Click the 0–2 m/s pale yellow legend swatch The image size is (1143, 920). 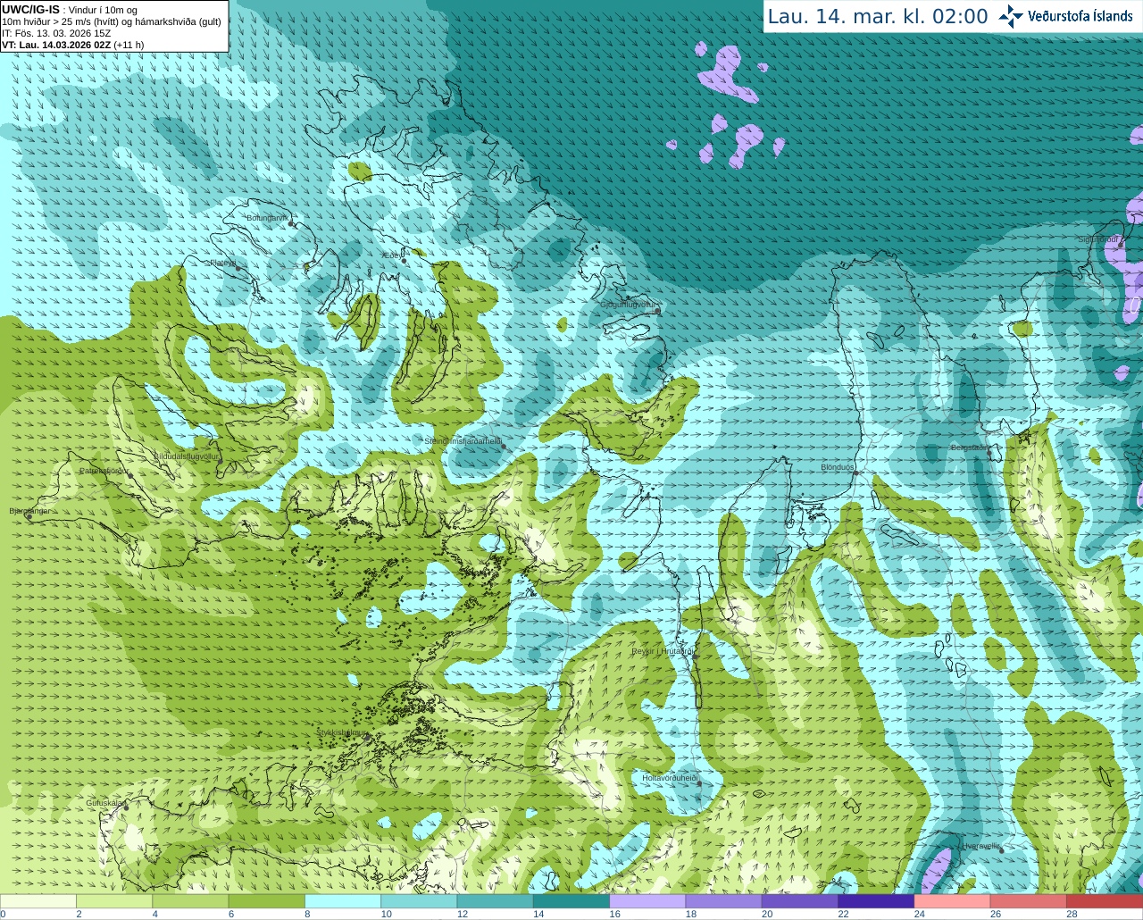38,901
